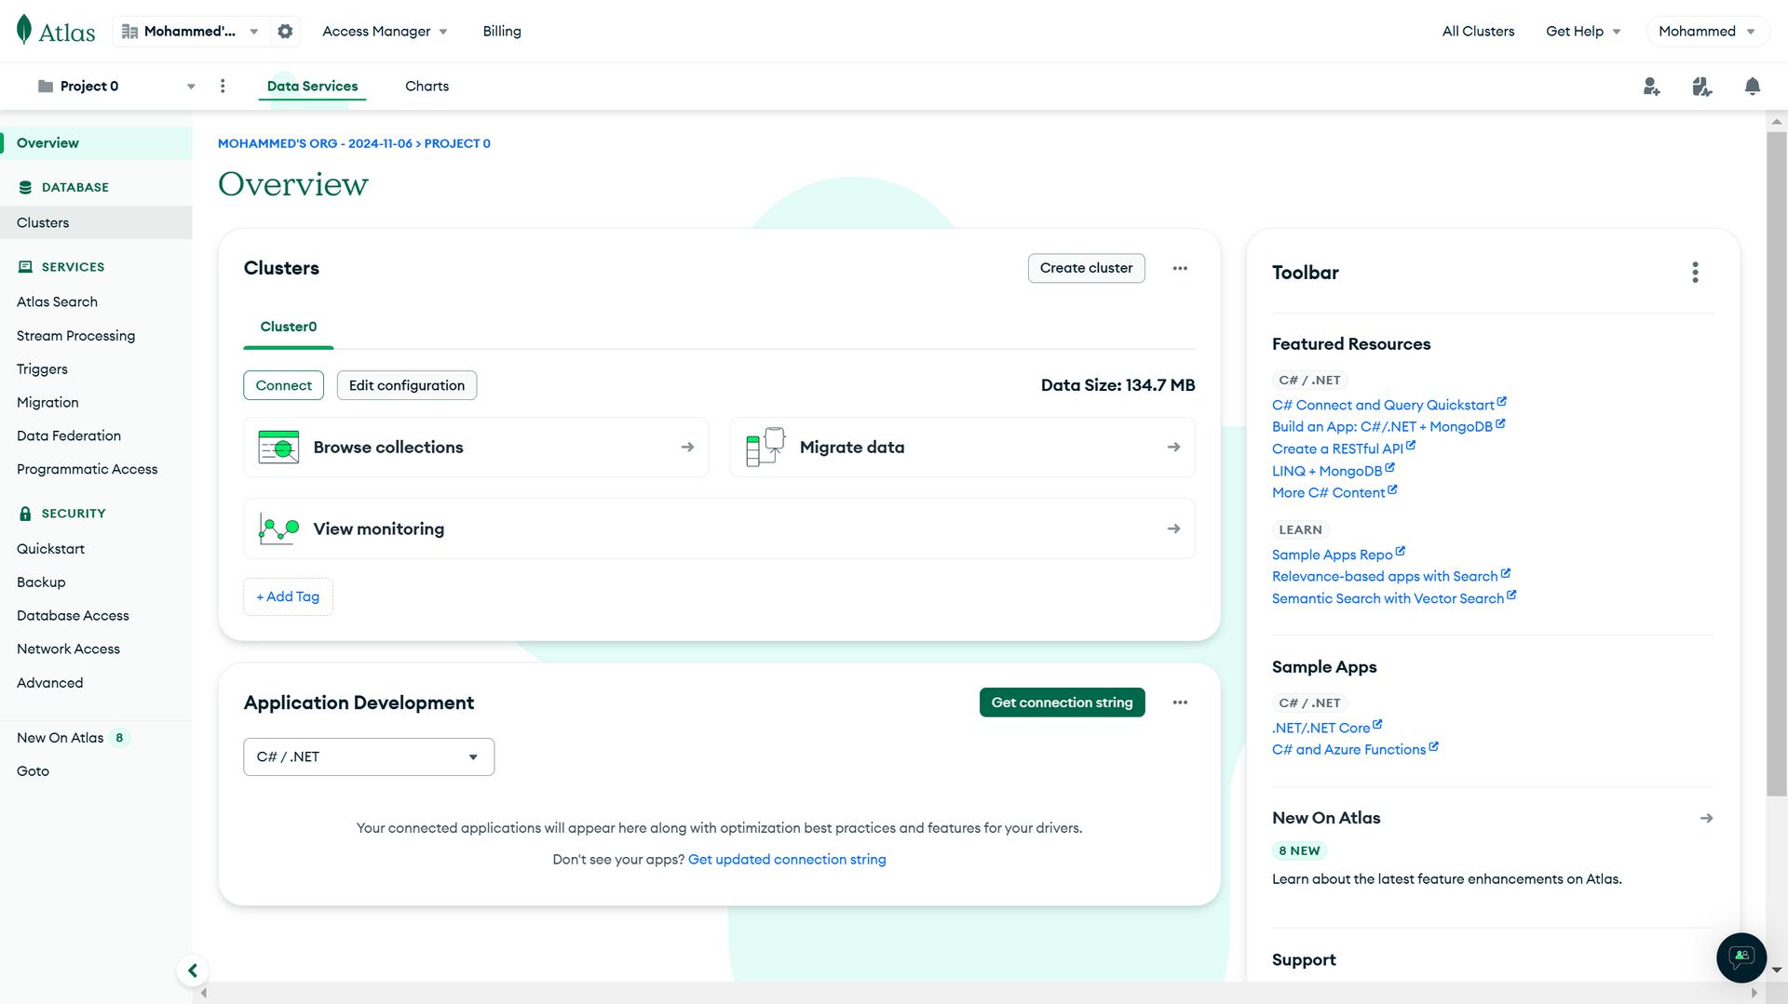Click the Get connection string button
1788x1004 pixels.
[x=1062, y=703]
